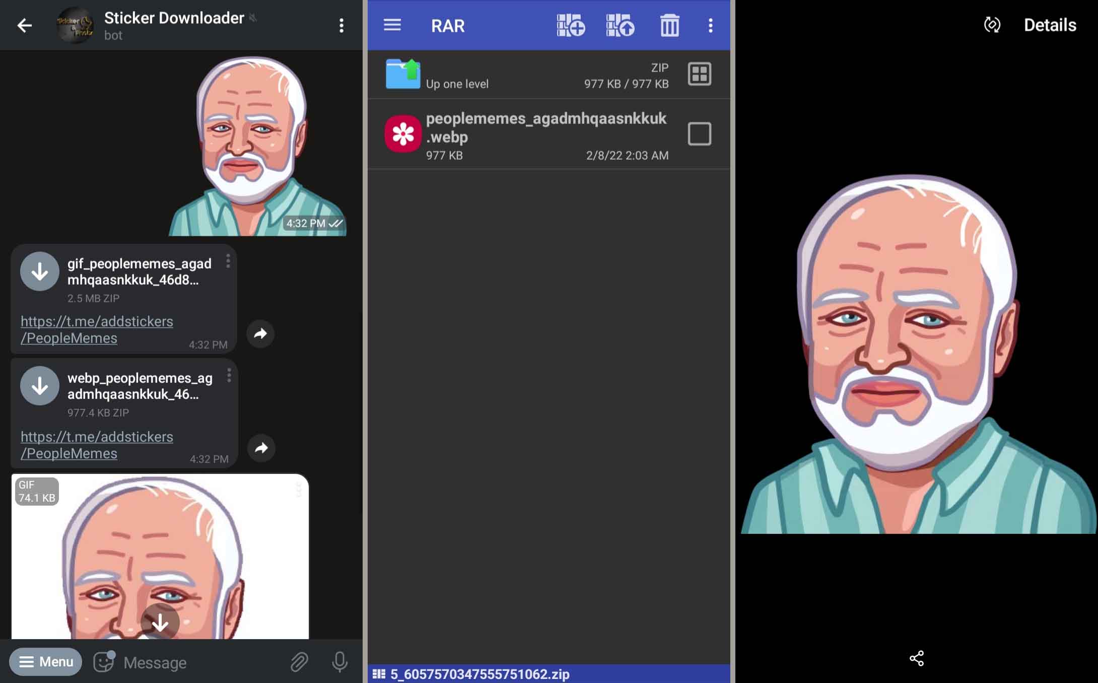Open Telegram chat three-dot options menu
Screen dimensions: 1098x683
[x=341, y=26]
